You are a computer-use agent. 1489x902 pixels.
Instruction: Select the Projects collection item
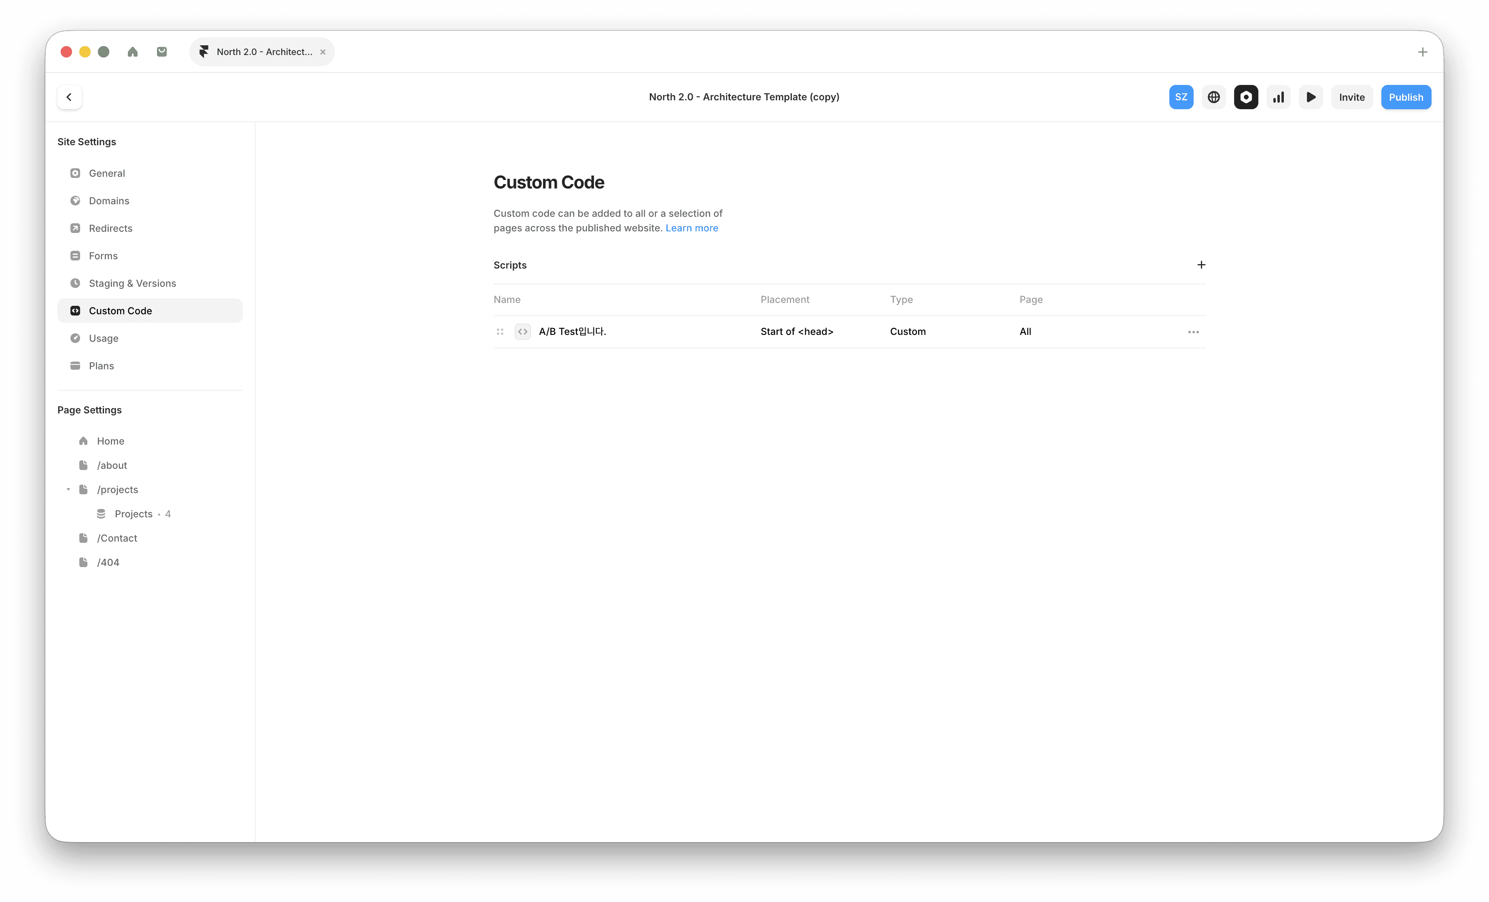[x=134, y=514]
